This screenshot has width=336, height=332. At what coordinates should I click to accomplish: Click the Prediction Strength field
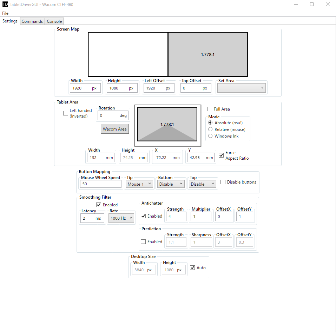(x=176, y=242)
